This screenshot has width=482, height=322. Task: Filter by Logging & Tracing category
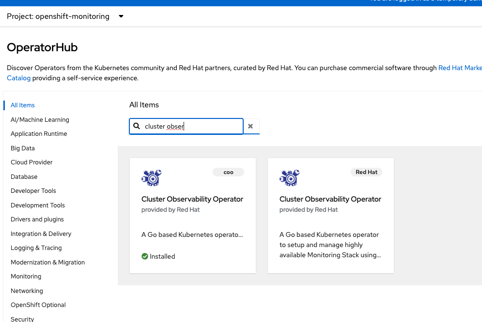36,248
